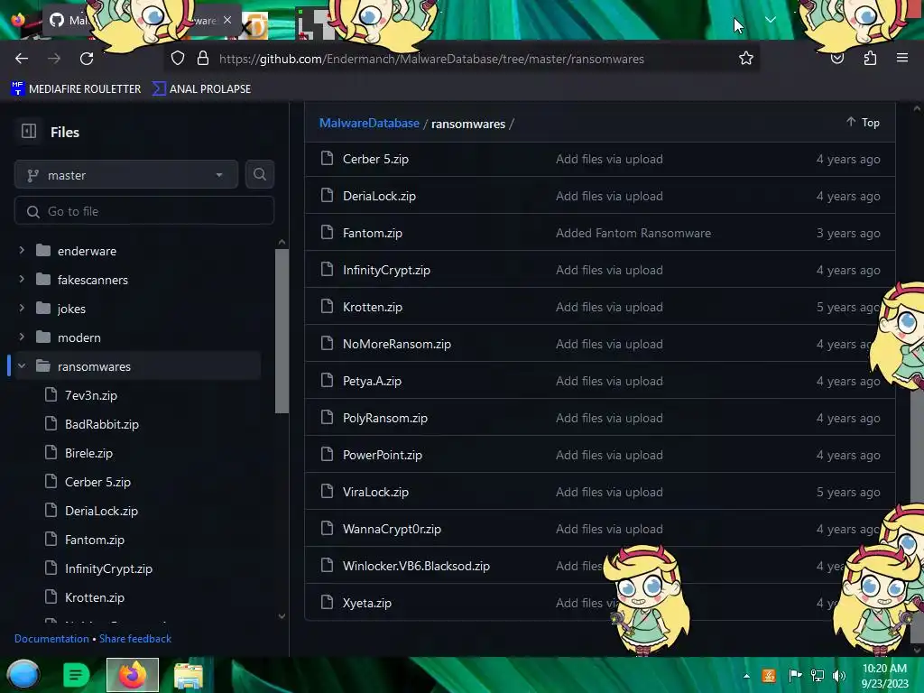The height and width of the screenshot is (693, 924).
Task: Open the green notes app taskbar icon
Action: (76, 675)
